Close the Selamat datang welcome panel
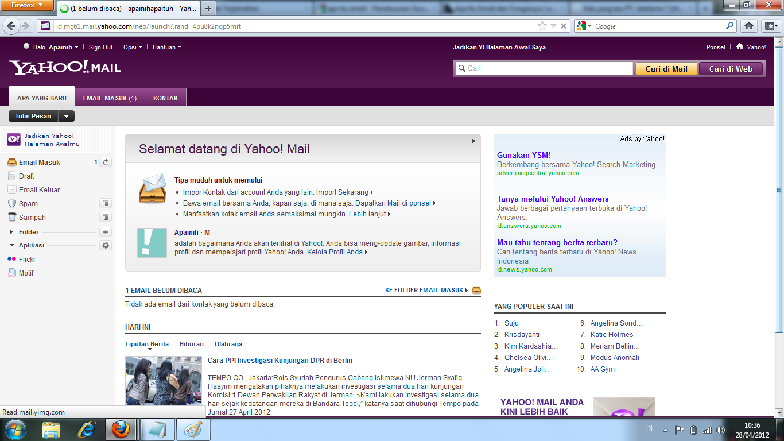 (x=473, y=141)
